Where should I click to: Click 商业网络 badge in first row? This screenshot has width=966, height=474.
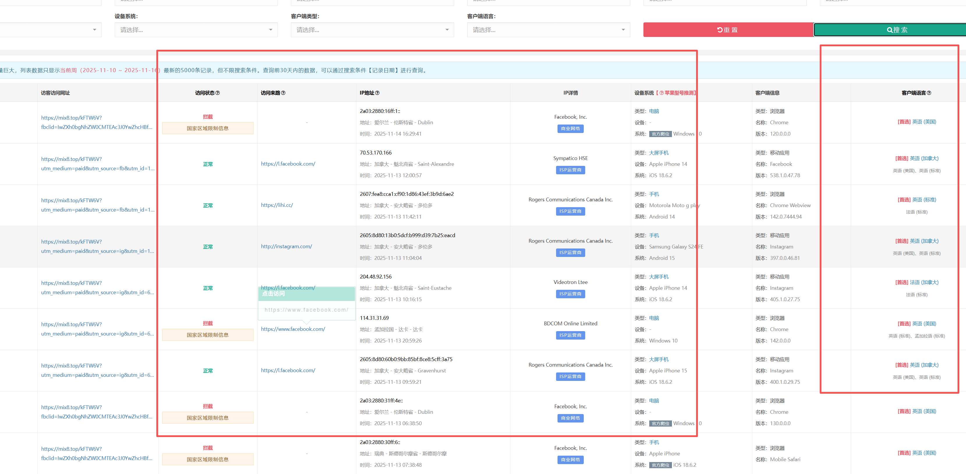pos(570,129)
